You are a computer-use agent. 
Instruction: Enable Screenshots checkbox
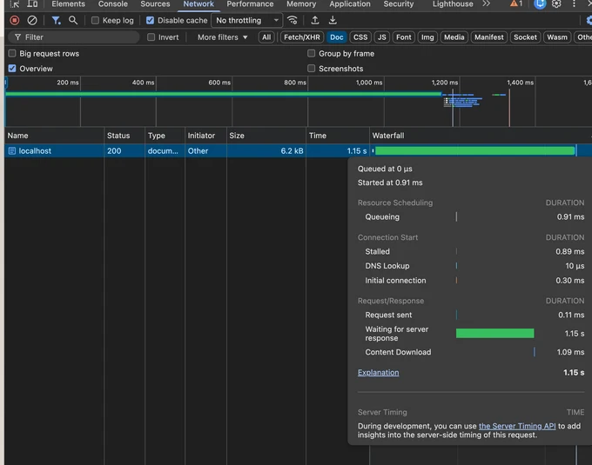311,68
